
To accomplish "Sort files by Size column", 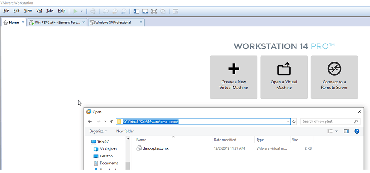I will point(302,140).
